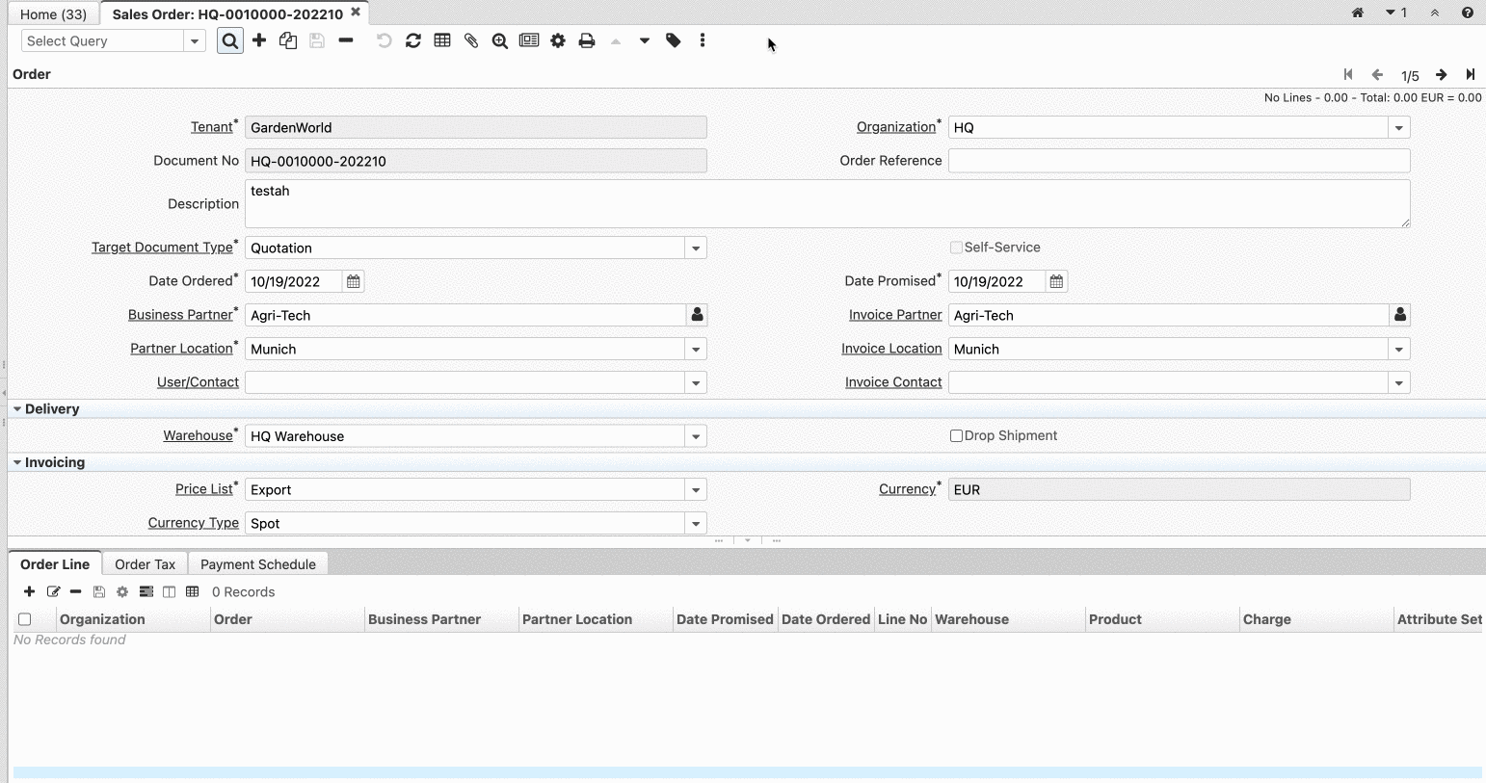The height and width of the screenshot is (783, 1486).
Task: Open the Attachment paperclip icon
Action: [x=471, y=40]
